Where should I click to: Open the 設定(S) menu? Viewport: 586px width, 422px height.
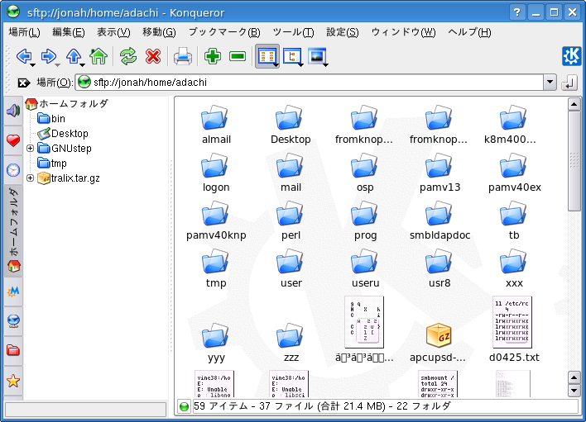(342, 32)
